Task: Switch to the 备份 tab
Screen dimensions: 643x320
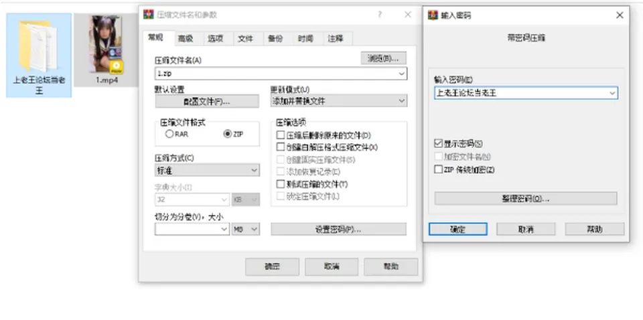Action: pos(275,39)
